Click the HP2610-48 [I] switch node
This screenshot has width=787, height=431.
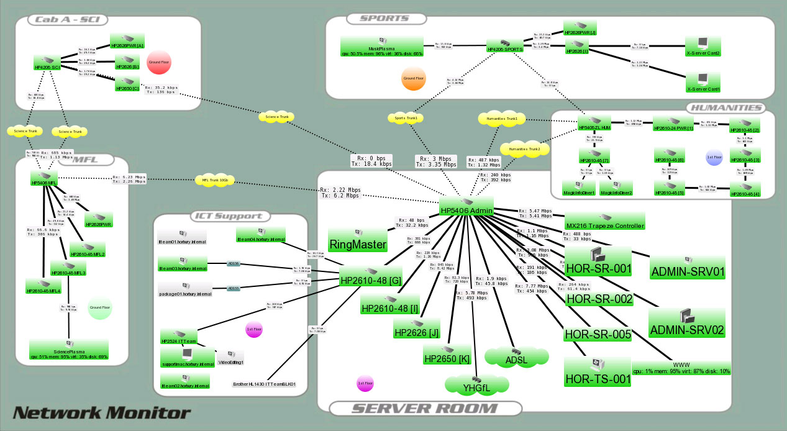coord(391,304)
